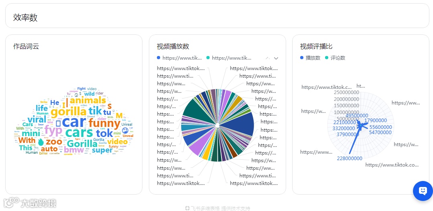433x211 pixels.
Task: Click the 37900000 radar data label
Action: (x=348, y=135)
